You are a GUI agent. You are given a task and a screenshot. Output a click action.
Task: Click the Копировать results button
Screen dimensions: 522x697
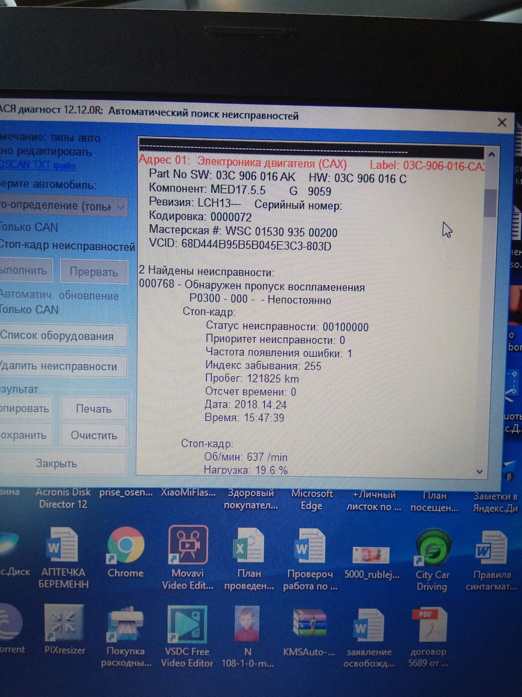coord(25,408)
